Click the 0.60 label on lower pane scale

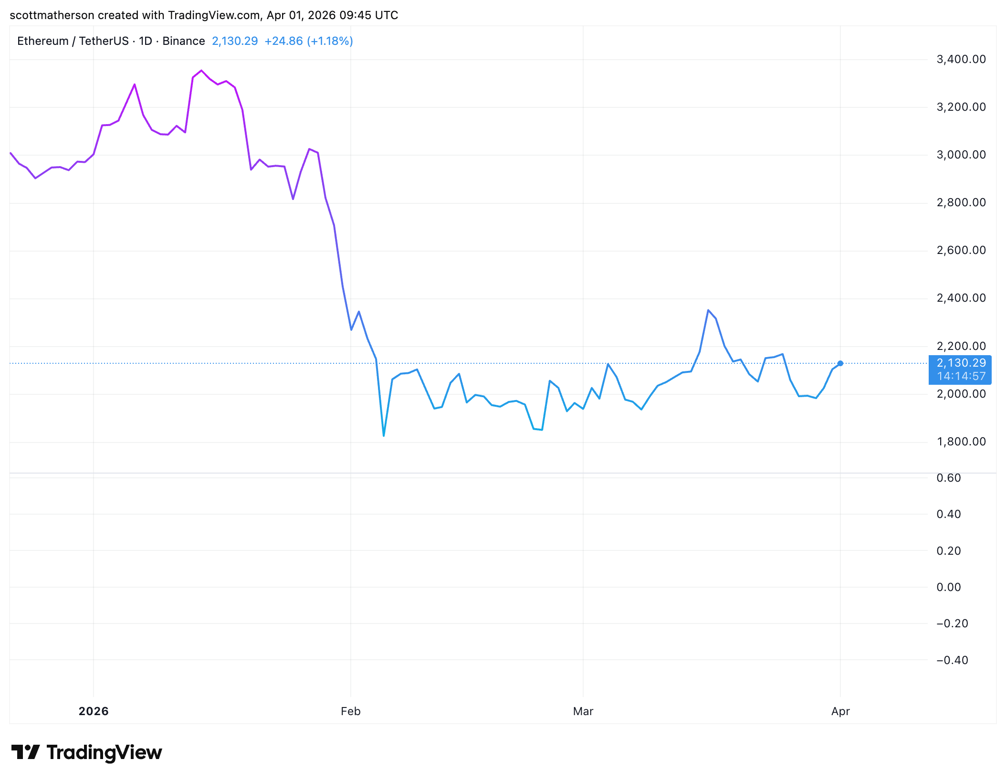pos(948,478)
